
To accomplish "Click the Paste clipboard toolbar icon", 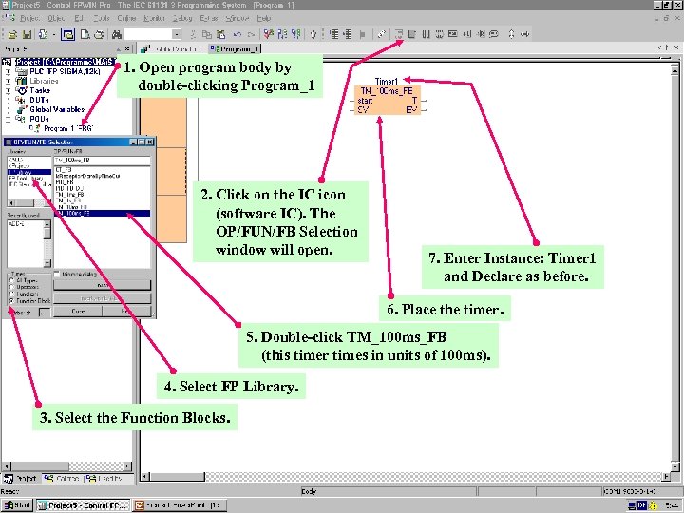I will pyautogui.click(x=221, y=34).
